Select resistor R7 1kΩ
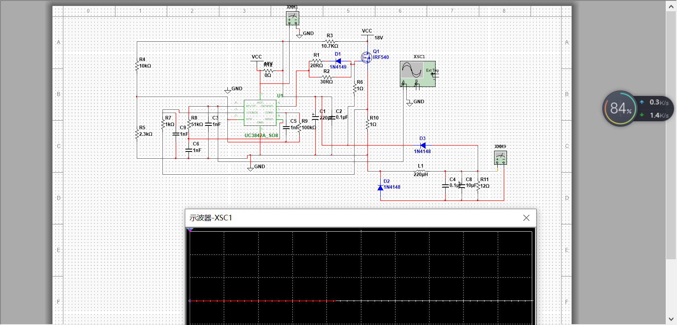 coord(163,124)
